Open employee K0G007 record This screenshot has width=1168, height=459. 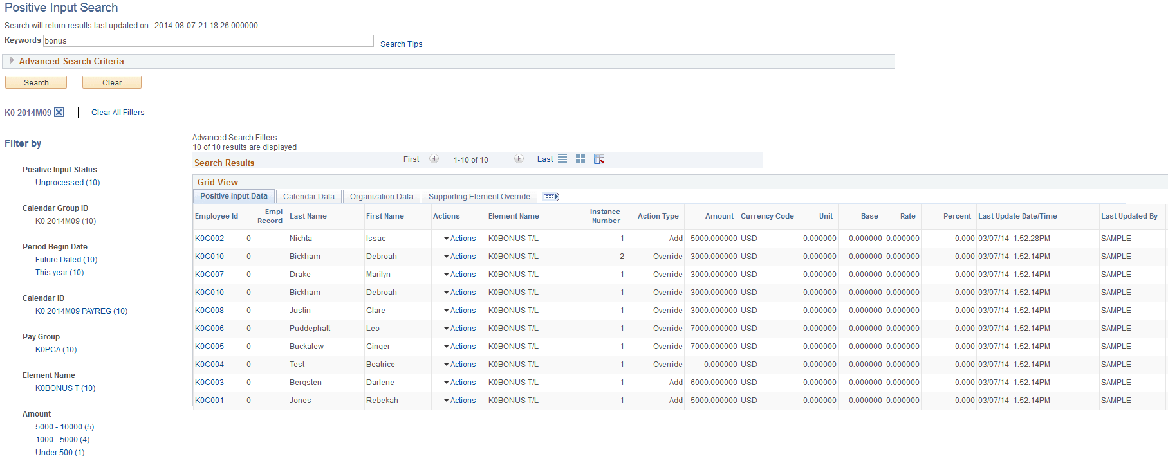(210, 274)
